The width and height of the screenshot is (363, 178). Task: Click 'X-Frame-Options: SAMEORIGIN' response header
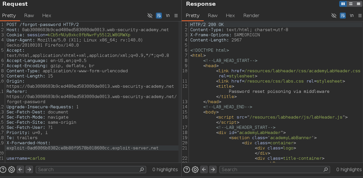tap(225, 35)
